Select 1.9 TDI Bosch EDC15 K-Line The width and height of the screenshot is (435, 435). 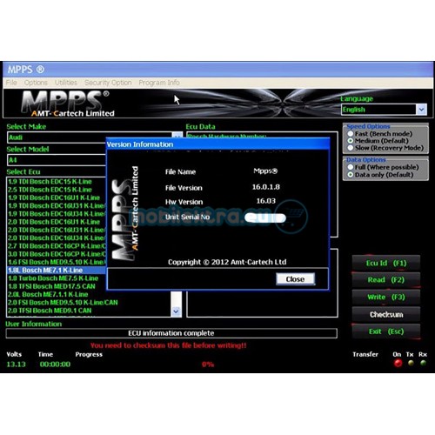pyautogui.click(x=50, y=182)
